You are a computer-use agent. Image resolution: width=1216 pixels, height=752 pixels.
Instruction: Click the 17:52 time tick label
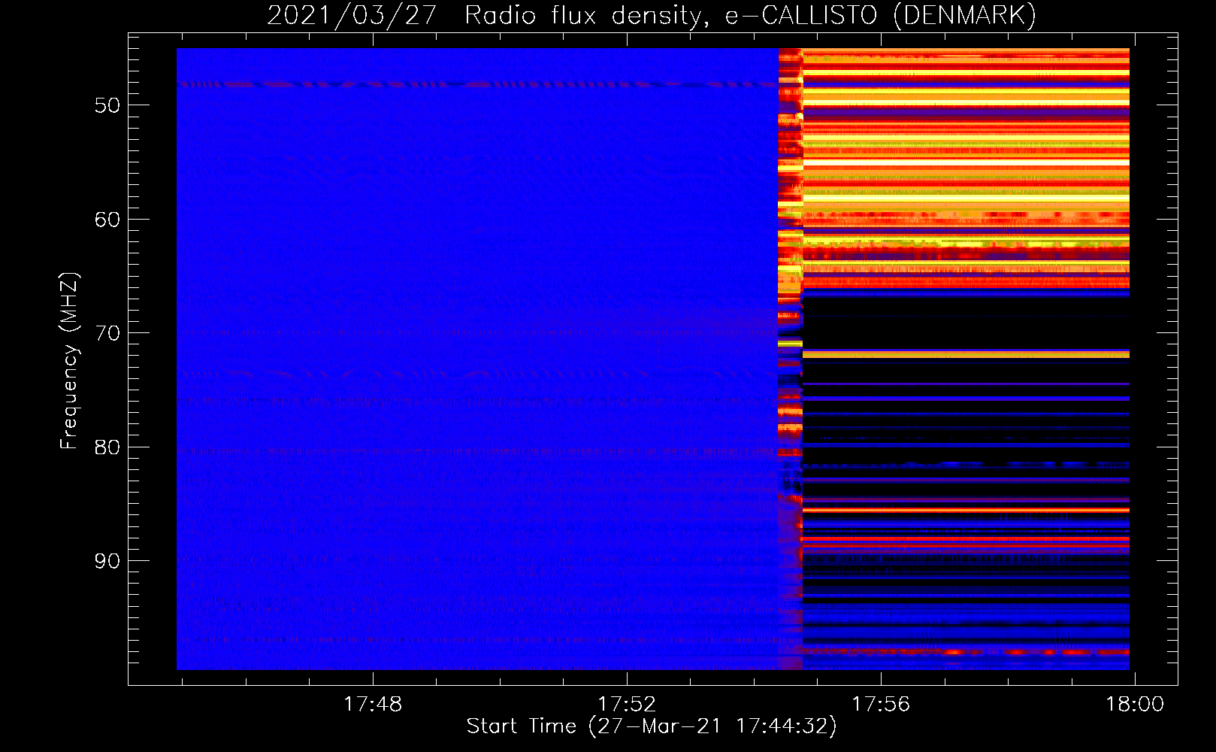click(x=627, y=704)
